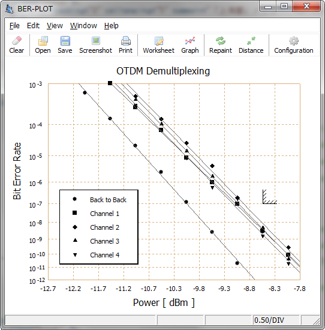Repaint the plot
Viewport: 325px width, 330px height.
tap(221, 45)
